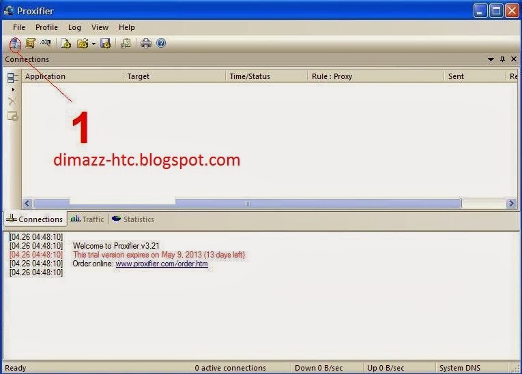Maximize the Proxifier window
Screen dimensions: 522x374
[496, 11]
